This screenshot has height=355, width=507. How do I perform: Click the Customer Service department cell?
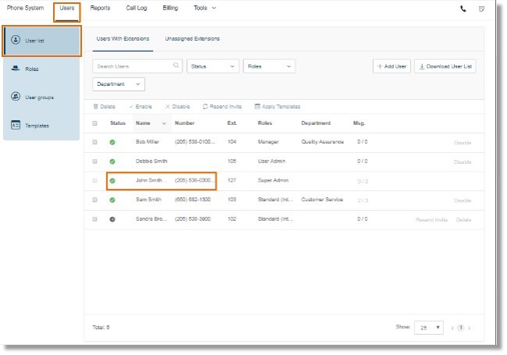coord(322,200)
